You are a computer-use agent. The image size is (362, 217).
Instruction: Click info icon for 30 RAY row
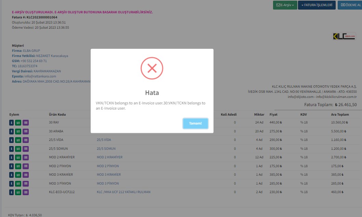click(x=12, y=122)
